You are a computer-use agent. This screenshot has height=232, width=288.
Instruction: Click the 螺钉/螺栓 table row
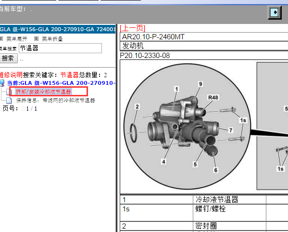click(204, 213)
